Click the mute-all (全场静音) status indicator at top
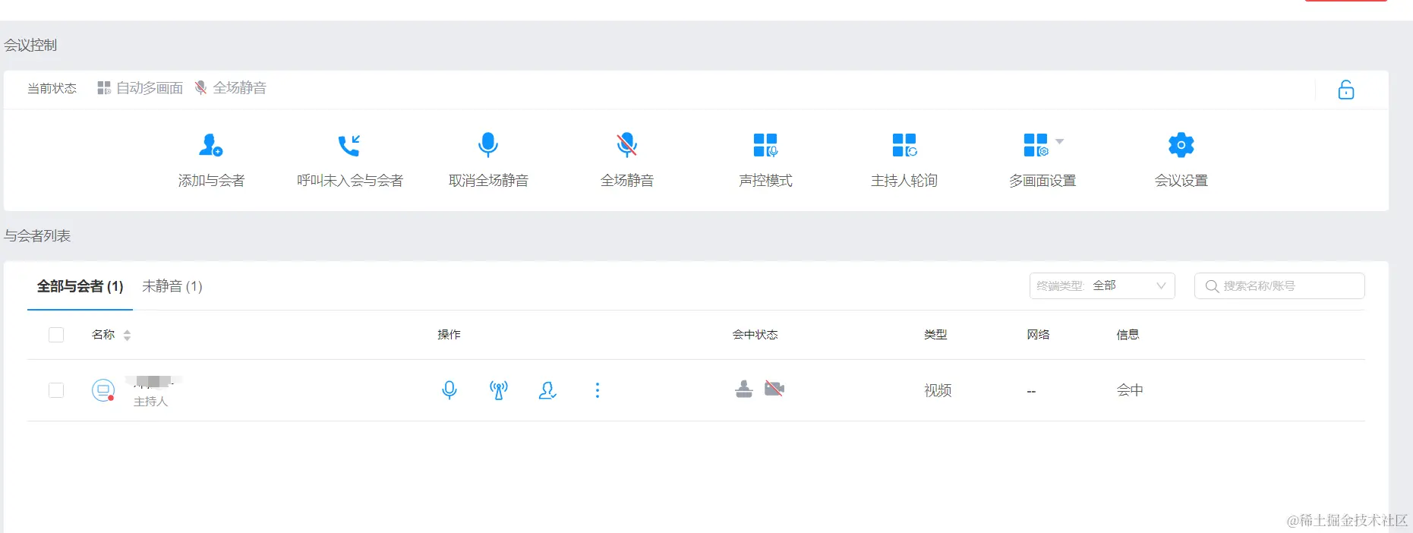 [x=230, y=88]
